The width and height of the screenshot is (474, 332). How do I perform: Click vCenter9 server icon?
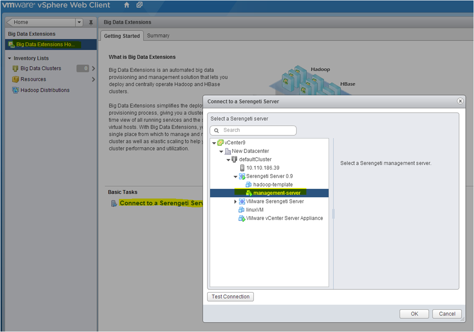pos(220,143)
